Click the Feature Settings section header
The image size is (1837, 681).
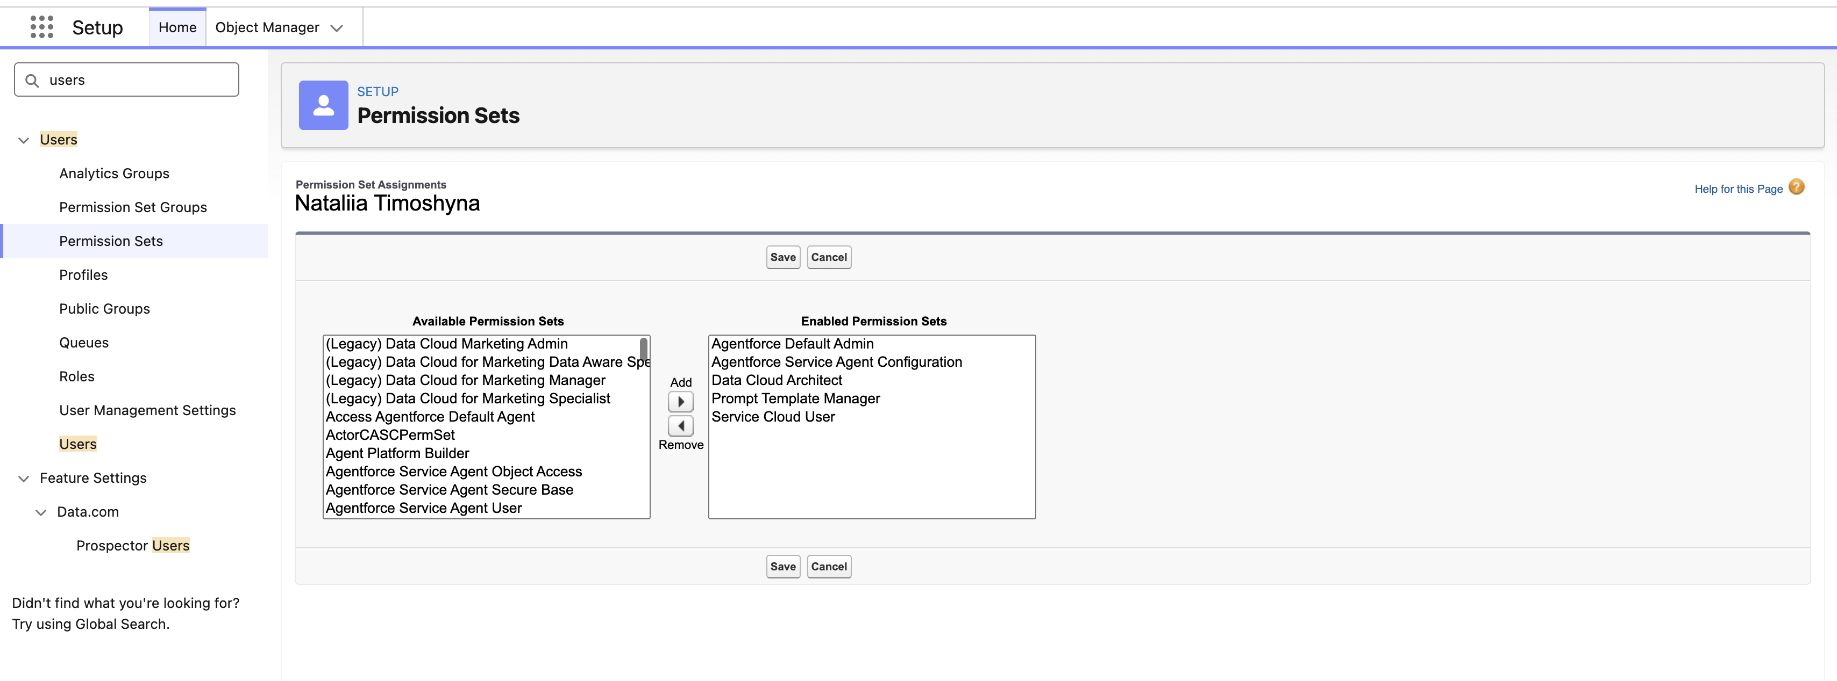point(94,478)
